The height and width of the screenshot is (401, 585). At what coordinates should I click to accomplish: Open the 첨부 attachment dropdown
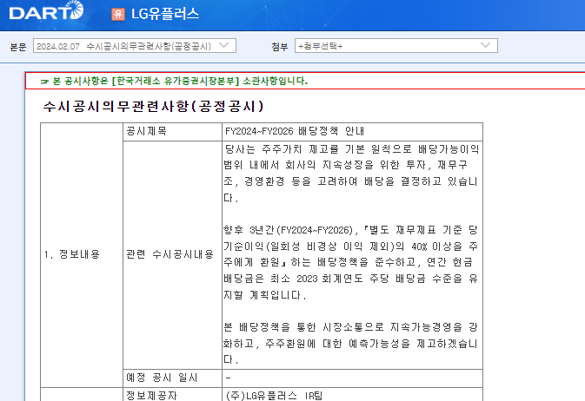pos(396,46)
